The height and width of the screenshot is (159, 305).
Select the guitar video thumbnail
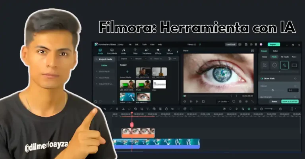(x=159, y=72)
